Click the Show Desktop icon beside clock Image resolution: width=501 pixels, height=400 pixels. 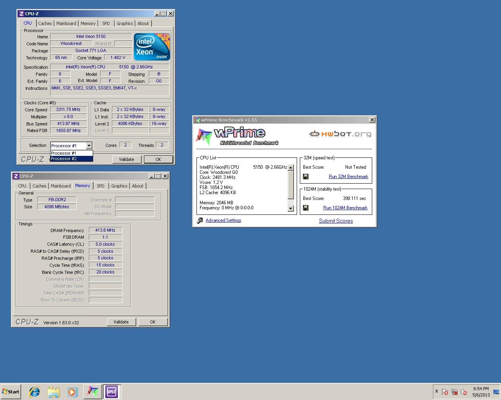point(496,392)
